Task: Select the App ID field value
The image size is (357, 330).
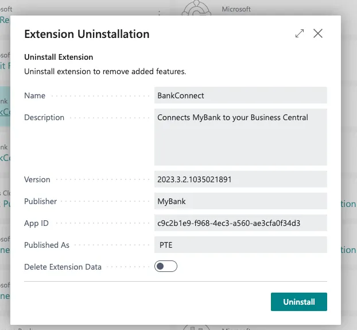Action: pyautogui.click(x=240, y=223)
